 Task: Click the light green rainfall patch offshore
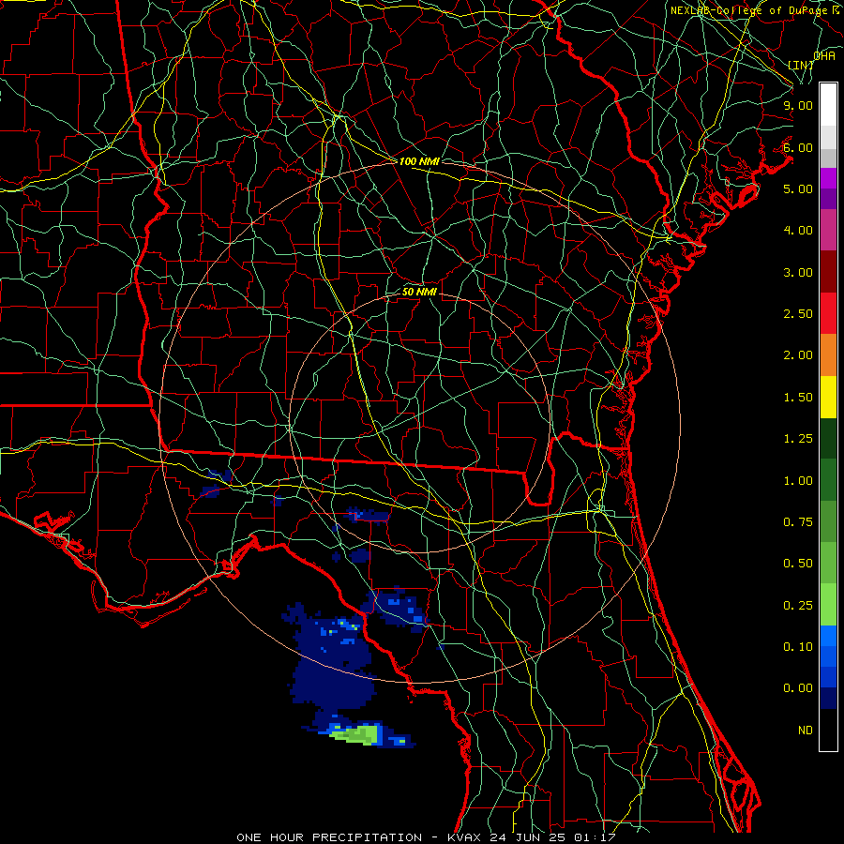(x=354, y=734)
